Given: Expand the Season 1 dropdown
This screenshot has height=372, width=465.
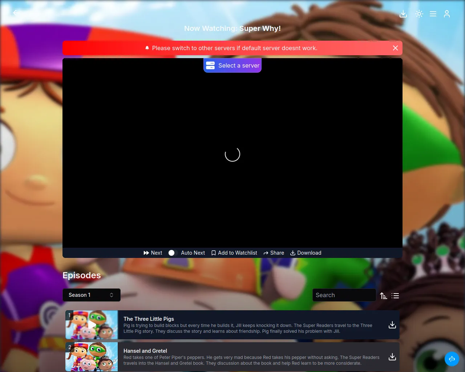Looking at the screenshot, I should click(x=92, y=295).
